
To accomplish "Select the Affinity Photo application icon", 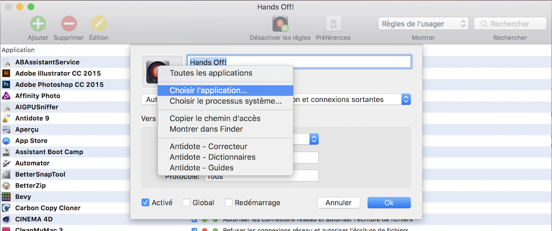I will point(6,96).
